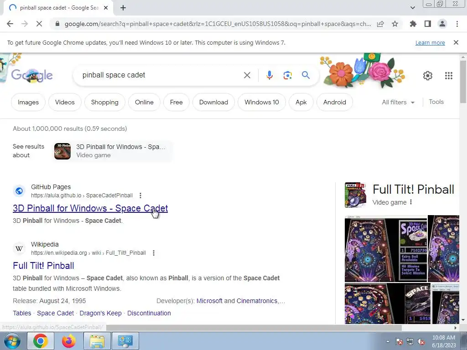Show hidden tray icons arrow
Viewport: 467px width, 350px height.
[388, 341]
